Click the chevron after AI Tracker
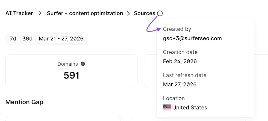Viewport: 268px width, 121px height. [40, 13]
